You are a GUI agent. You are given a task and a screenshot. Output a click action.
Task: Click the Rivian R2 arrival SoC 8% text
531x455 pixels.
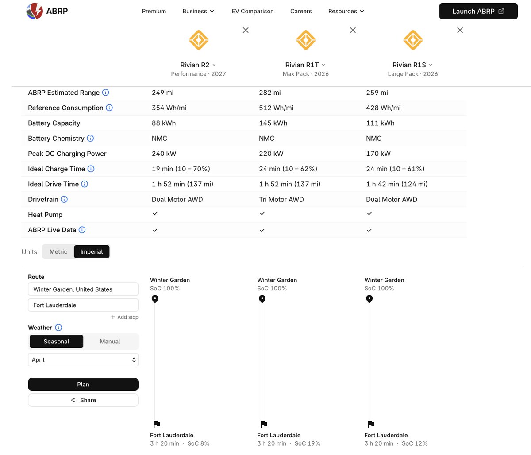click(x=198, y=443)
